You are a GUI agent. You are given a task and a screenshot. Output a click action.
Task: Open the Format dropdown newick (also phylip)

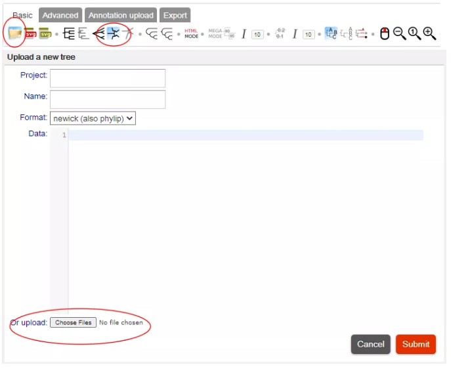point(93,118)
